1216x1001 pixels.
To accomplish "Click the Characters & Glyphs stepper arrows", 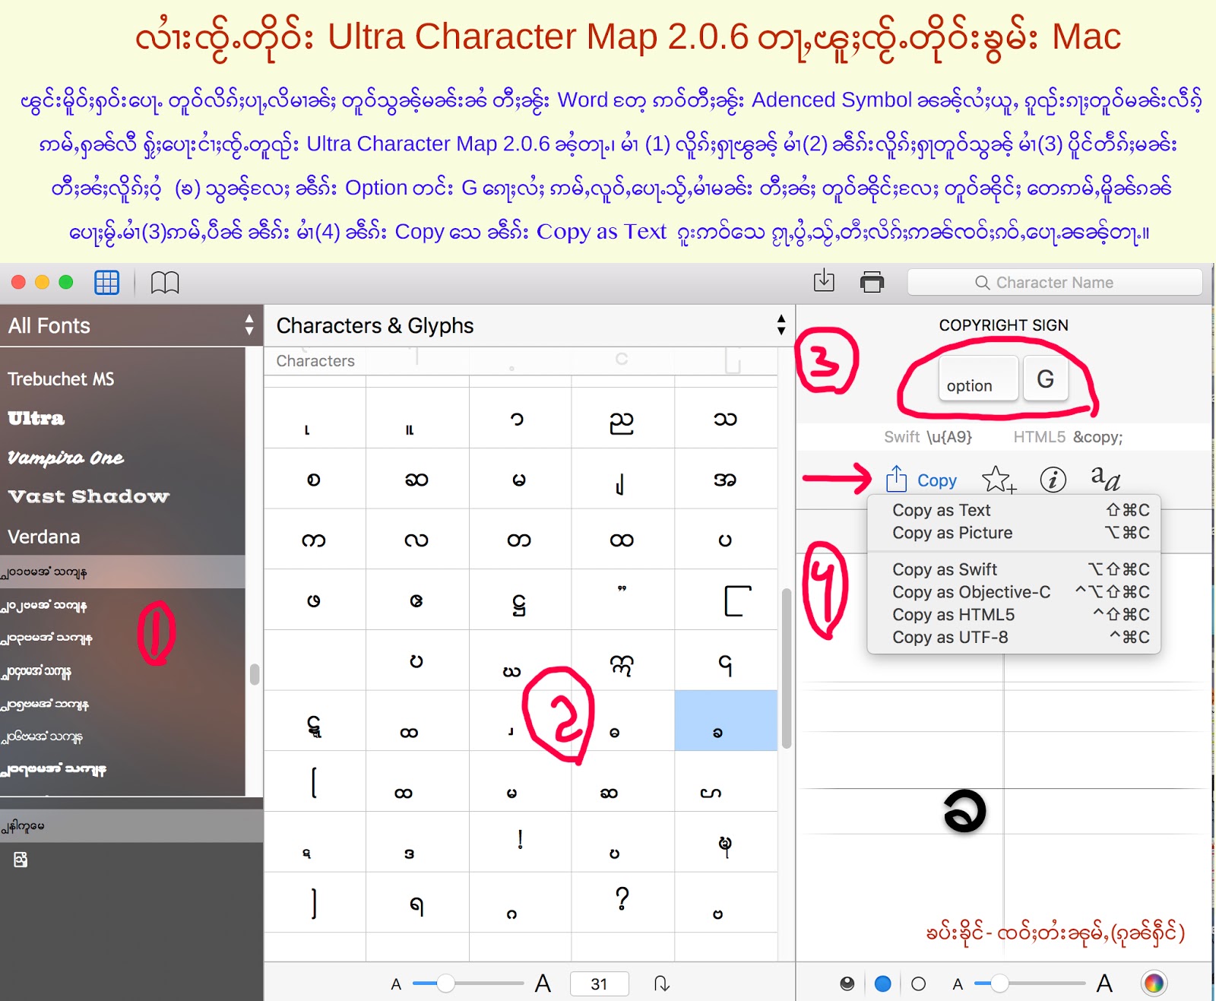I will [781, 325].
